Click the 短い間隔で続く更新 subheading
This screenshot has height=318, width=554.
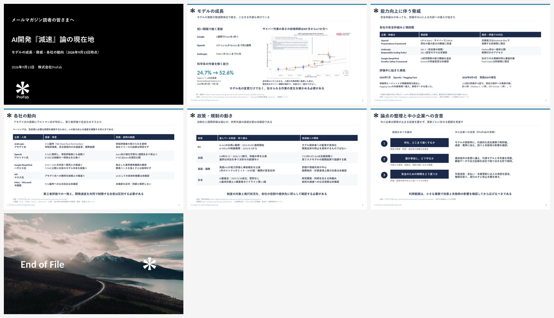(x=210, y=29)
